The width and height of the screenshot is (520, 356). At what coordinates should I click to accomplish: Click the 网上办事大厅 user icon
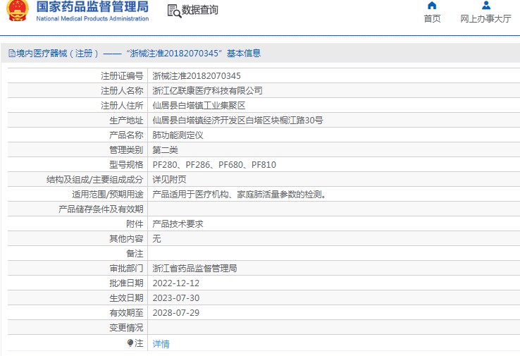(x=486, y=6)
